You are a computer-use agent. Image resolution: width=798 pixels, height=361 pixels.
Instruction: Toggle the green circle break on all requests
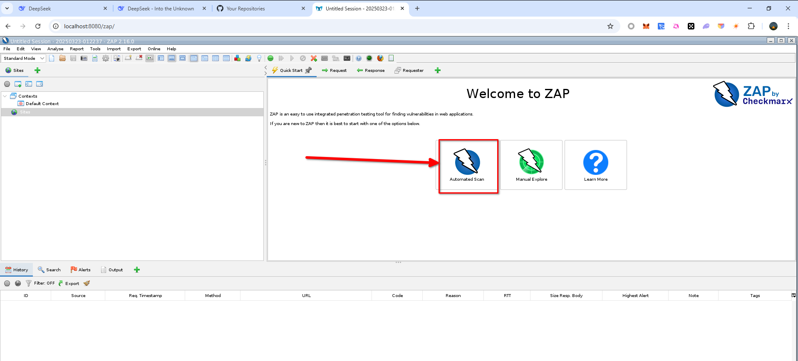click(x=270, y=59)
